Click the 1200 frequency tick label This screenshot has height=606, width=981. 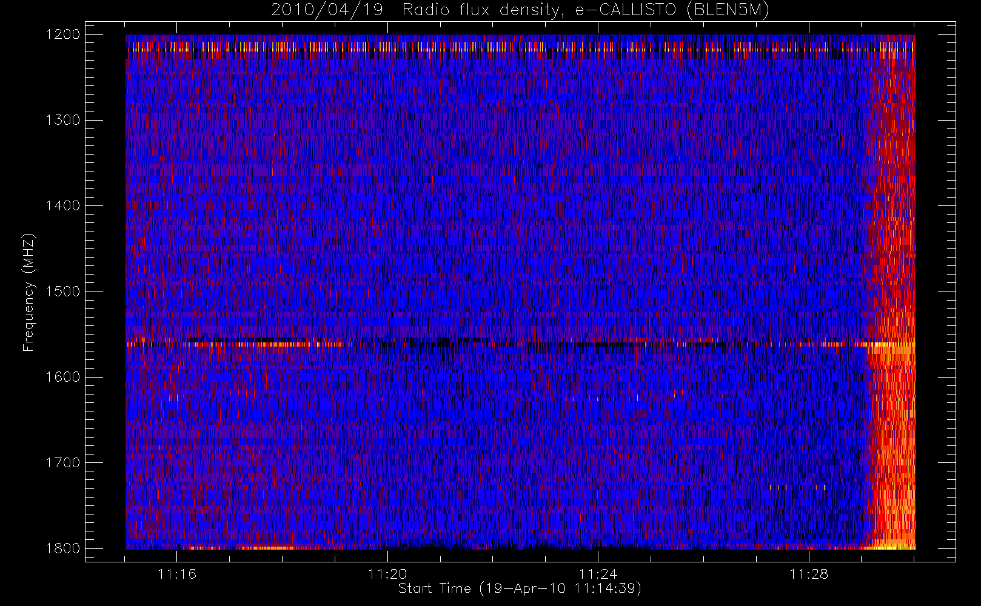(63, 35)
